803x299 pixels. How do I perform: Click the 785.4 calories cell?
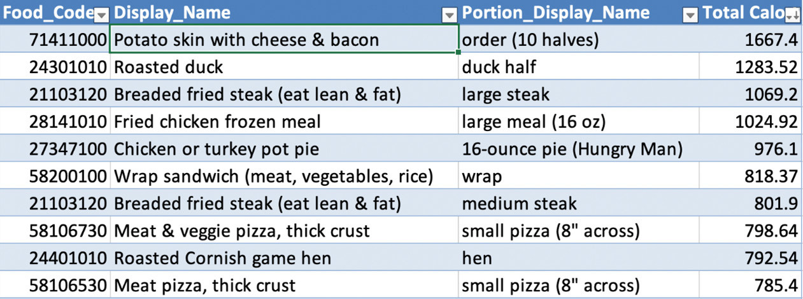[x=751, y=285]
